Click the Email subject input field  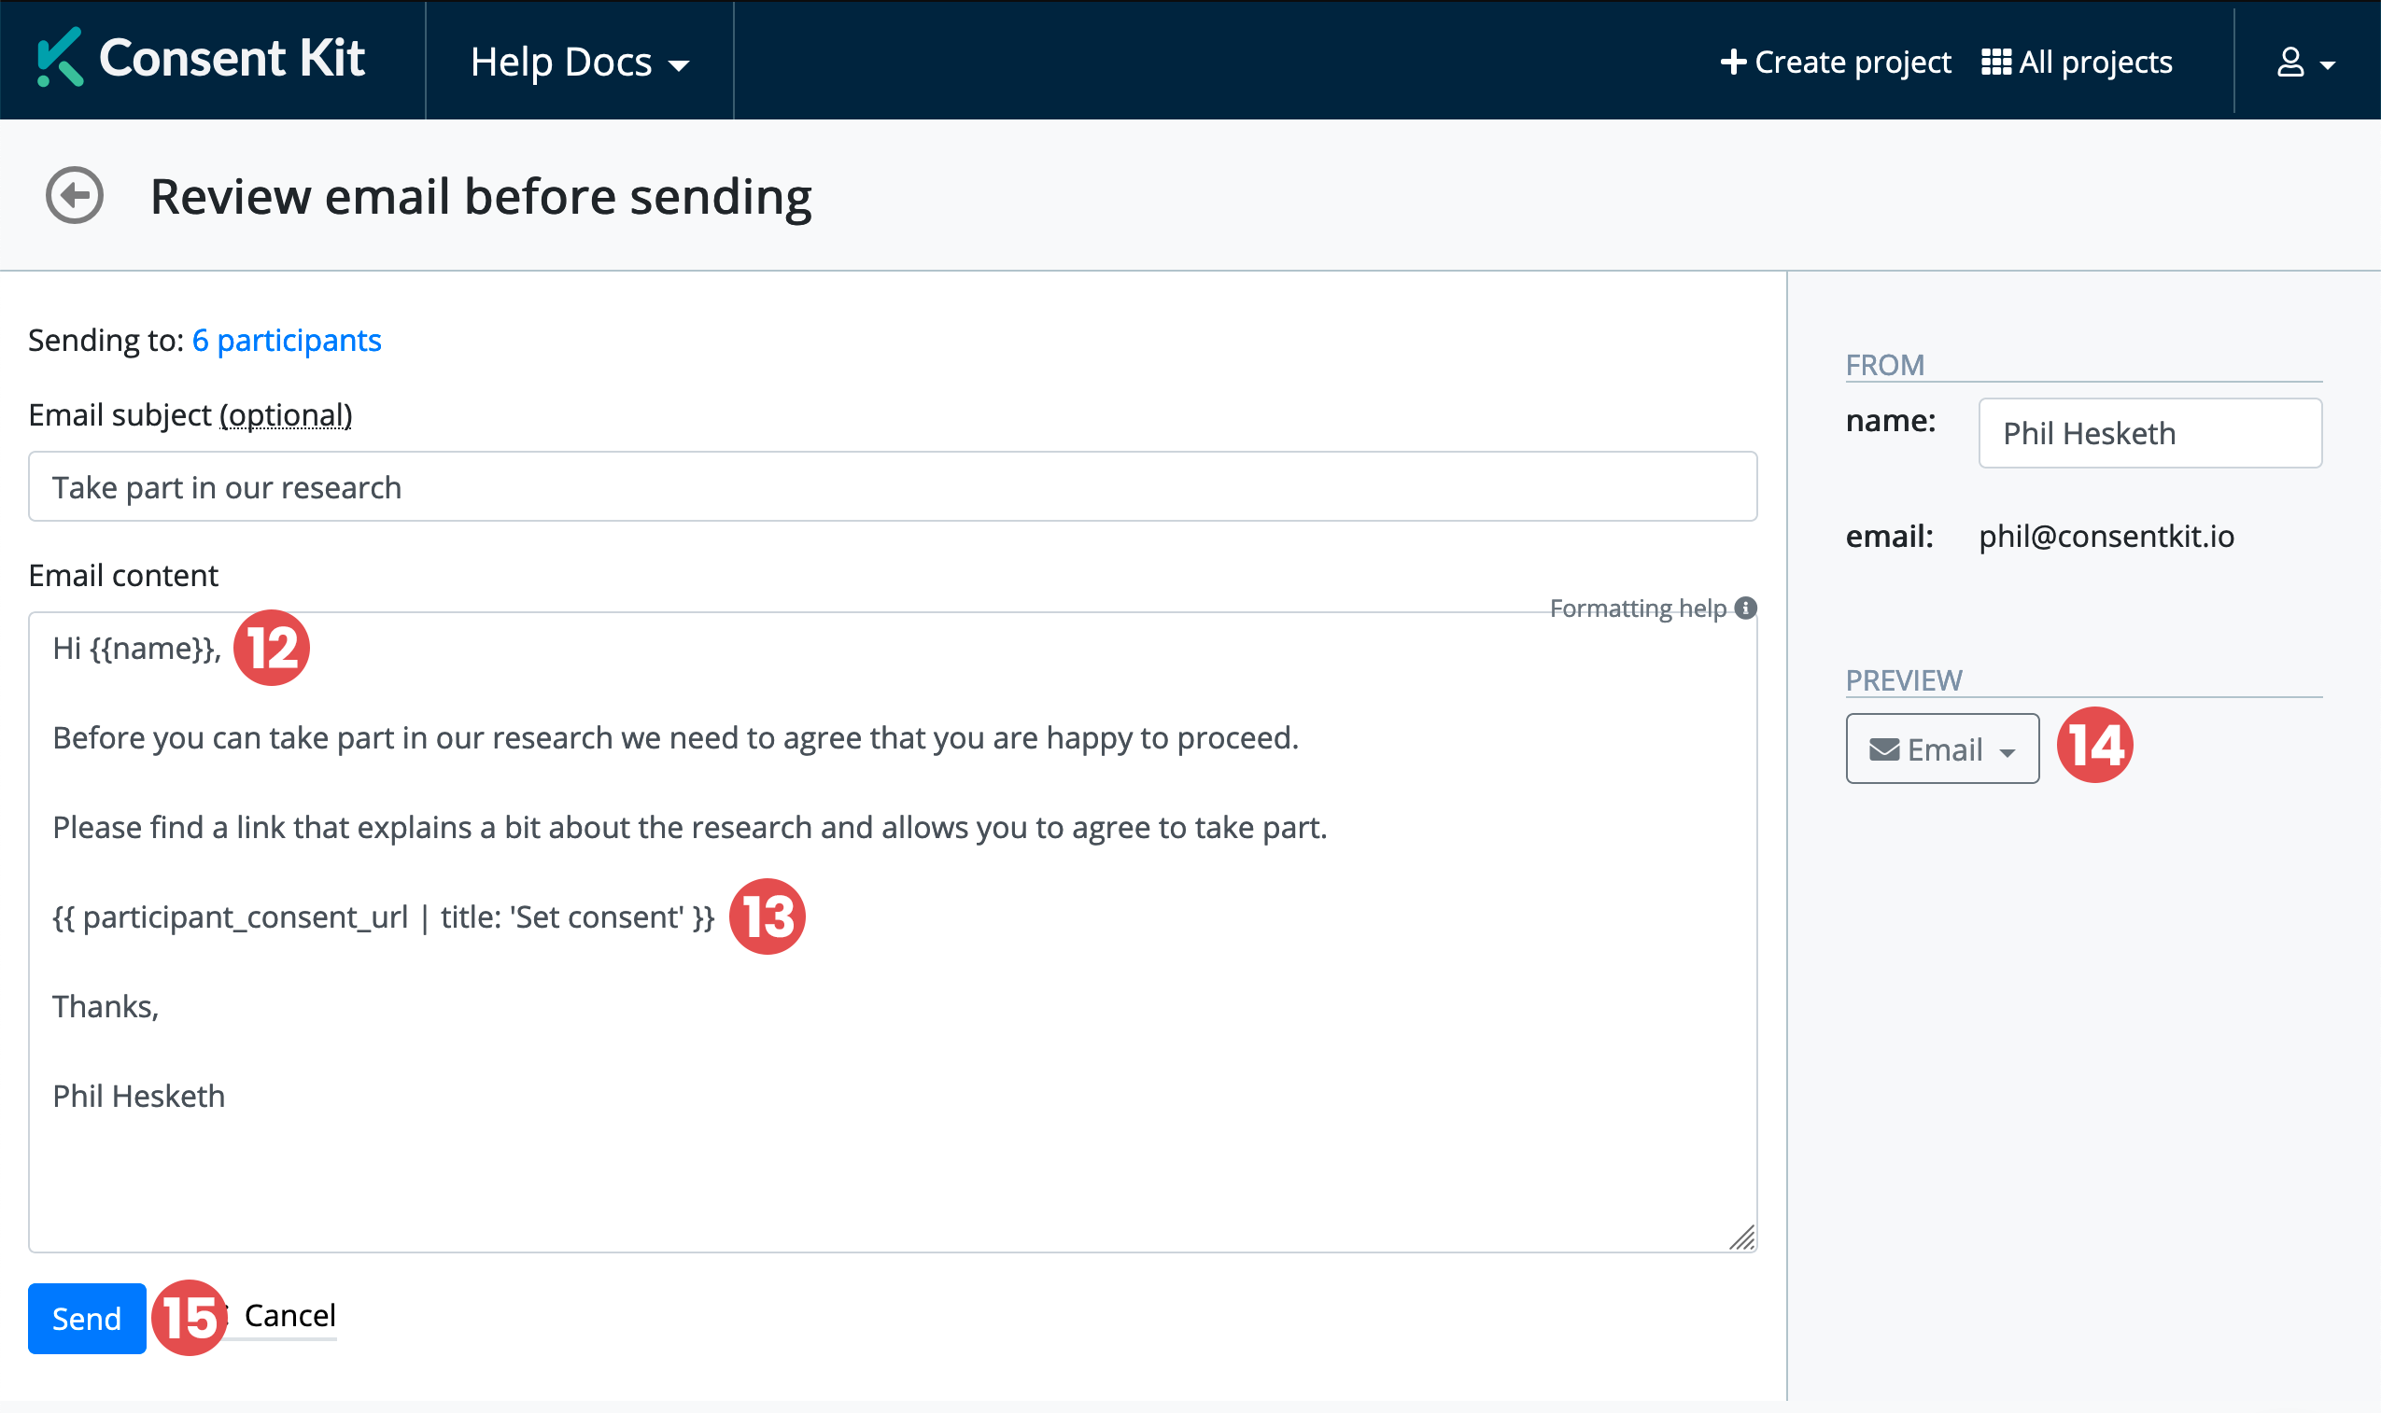pos(892,486)
